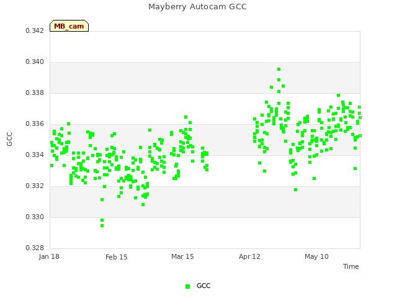Click the green GCC legend marker
The width and height of the screenshot is (397, 298).
pos(187,286)
